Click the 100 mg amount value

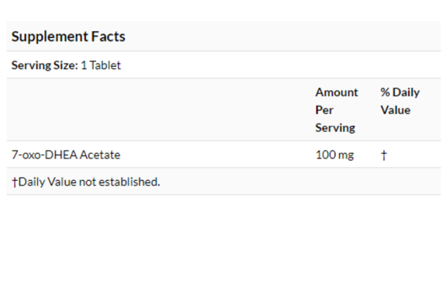(334, 155)
